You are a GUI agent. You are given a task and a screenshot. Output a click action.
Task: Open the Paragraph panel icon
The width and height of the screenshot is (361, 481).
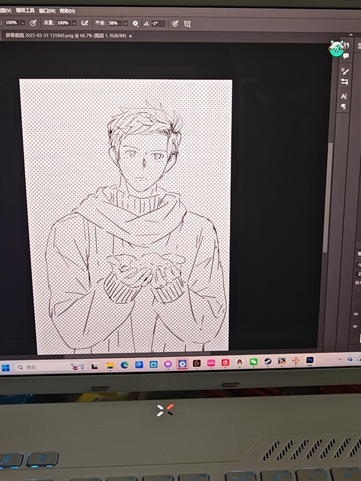coord(344,107)
